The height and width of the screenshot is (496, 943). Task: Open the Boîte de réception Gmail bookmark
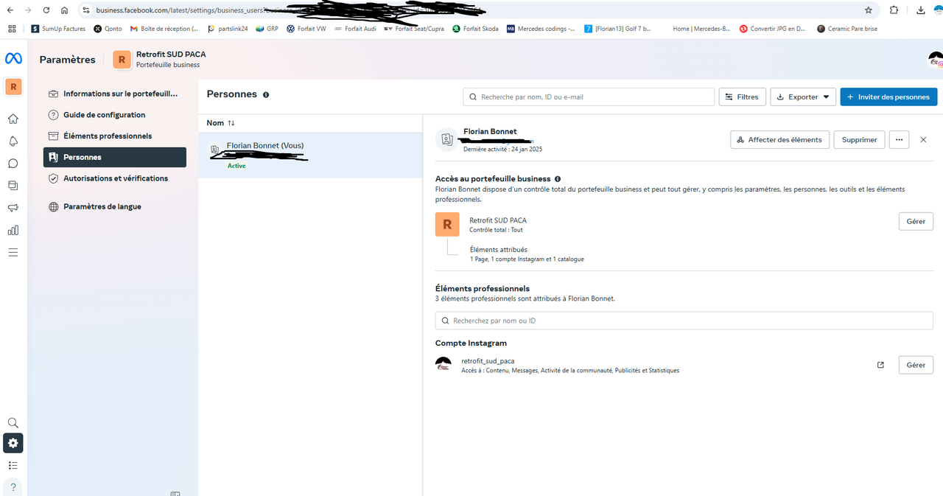[x=164, y=29]
